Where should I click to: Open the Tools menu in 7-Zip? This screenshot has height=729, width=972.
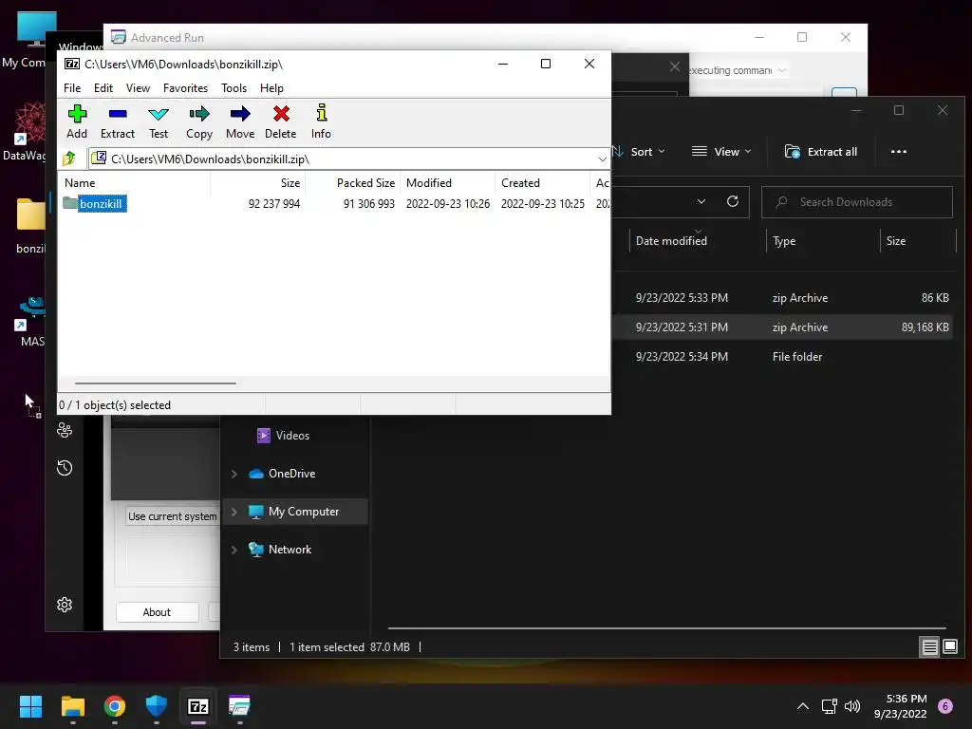(234, 88)
